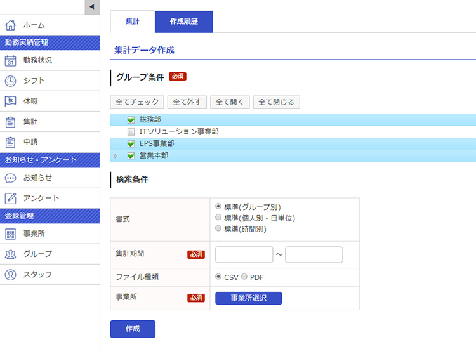Click the 集計期間 end date field
This screenshot has width=476, height=354.
point(314,254)
